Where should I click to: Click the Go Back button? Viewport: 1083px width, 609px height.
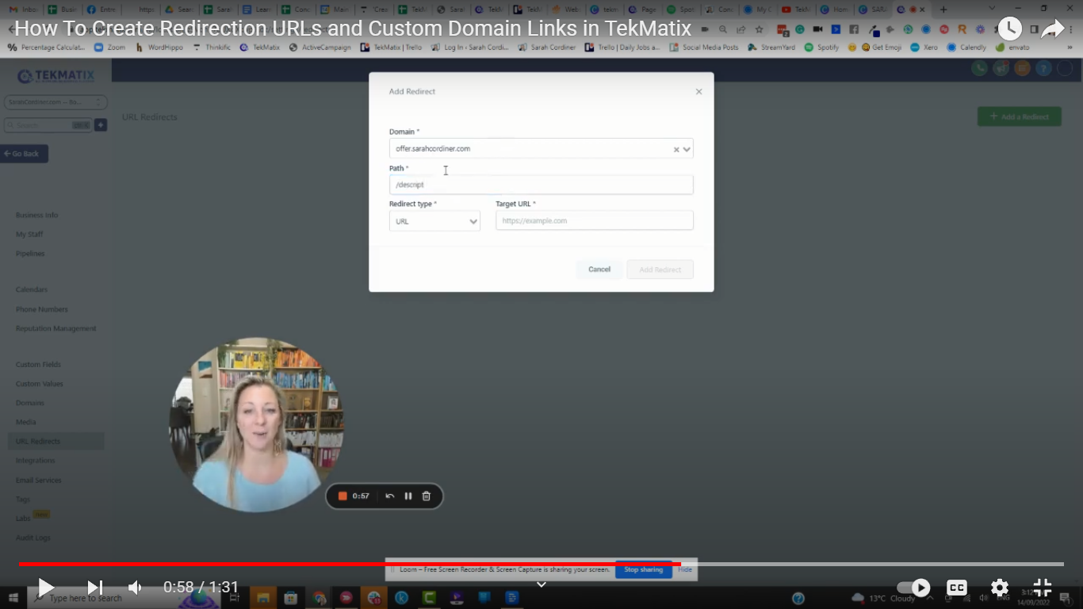pyautogui.click(x=24, y=154)
